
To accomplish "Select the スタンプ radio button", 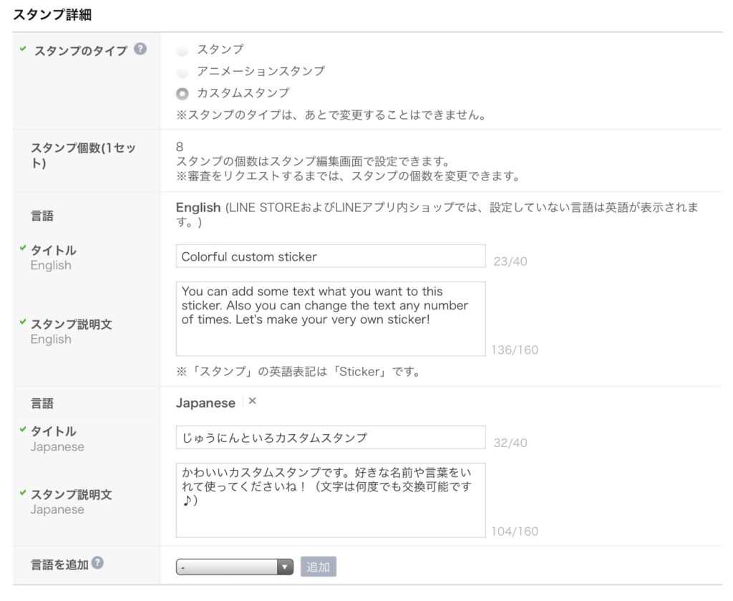I will 183,51.
